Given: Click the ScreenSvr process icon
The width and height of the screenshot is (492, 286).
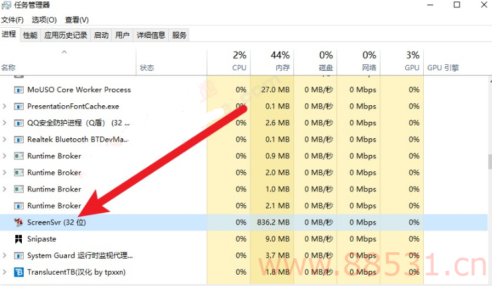Looking at the screenshot, I should click(19, 222).
